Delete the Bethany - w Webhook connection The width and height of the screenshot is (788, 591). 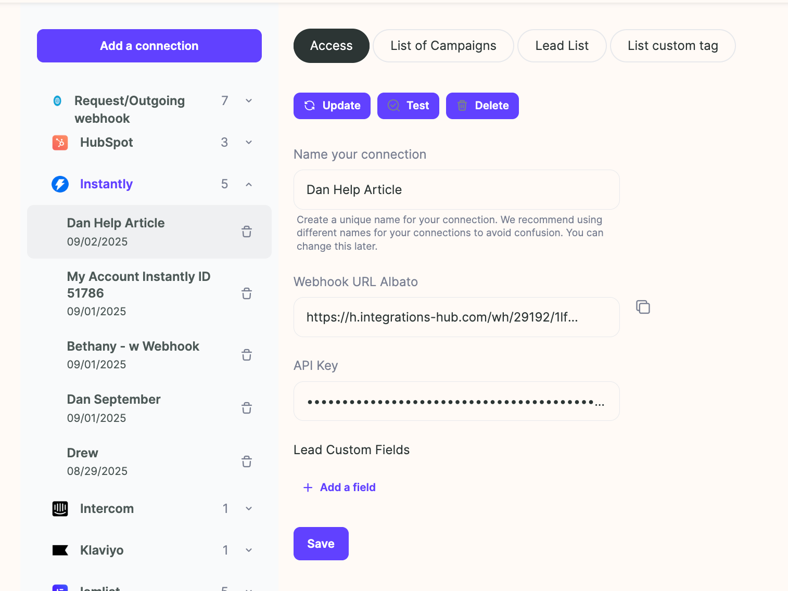tap(247, 355)
